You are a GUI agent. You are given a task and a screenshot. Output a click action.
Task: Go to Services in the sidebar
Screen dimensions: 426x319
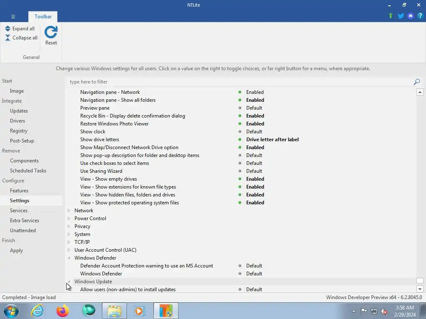tap(19, 211)
